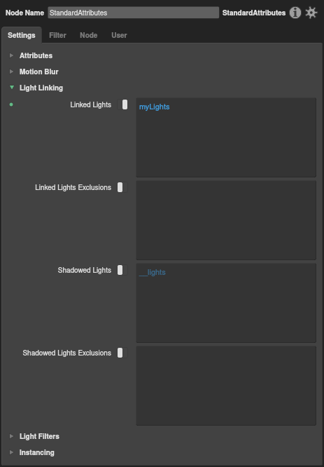Click the Shadowed Lights __lights field
The image size is (324, 467).
[226, 303]
